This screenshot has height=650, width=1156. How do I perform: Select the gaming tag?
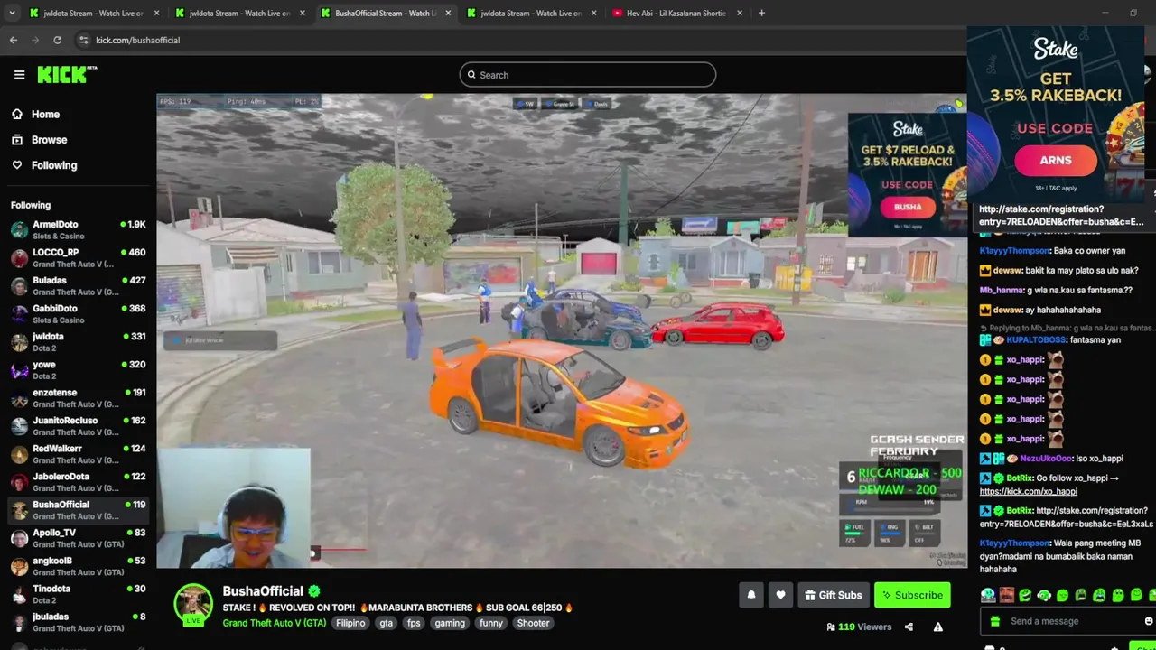tap(450, 623)
